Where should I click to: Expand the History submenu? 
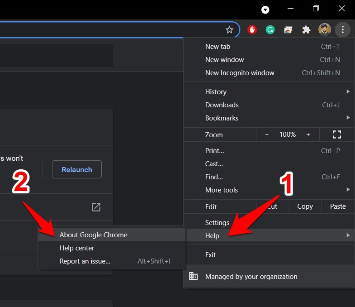pyautogui.click(x=269, y=92)
